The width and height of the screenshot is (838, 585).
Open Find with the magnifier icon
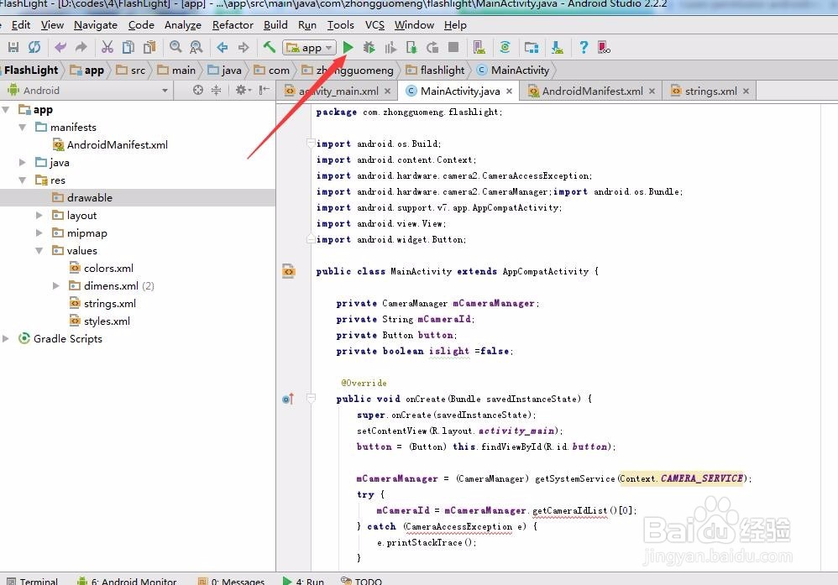175,47
